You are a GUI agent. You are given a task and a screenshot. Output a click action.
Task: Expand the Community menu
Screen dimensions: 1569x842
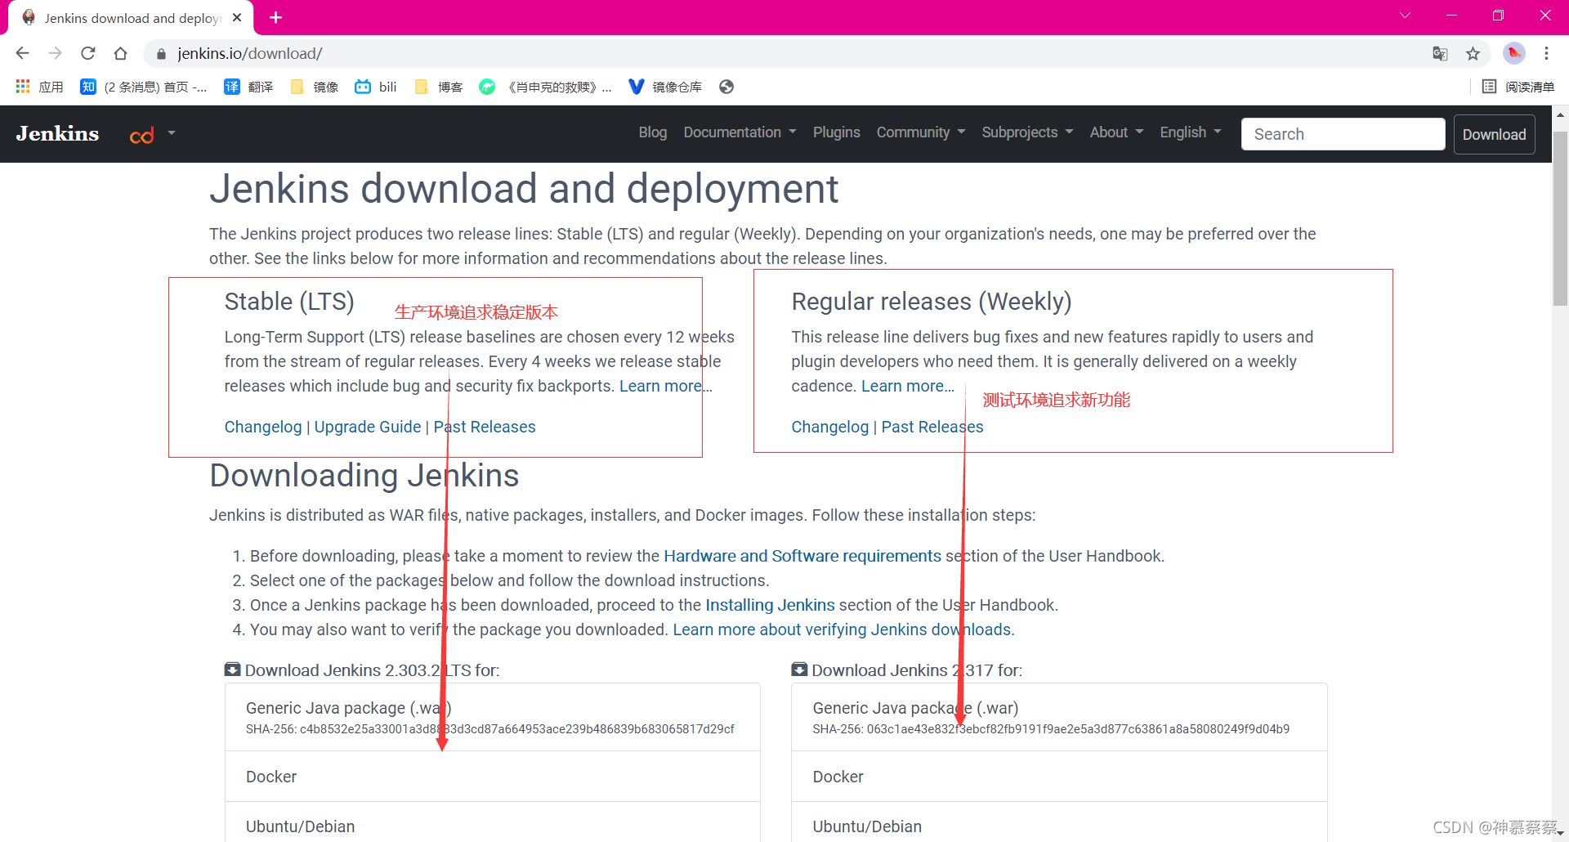(921, 132)
